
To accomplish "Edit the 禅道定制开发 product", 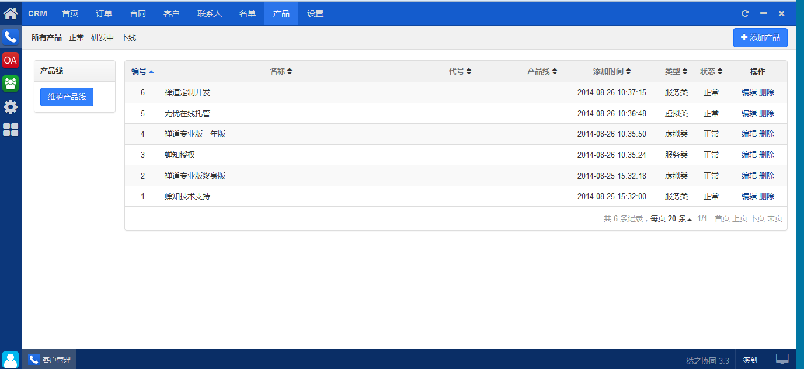I will tap(749, 92).
